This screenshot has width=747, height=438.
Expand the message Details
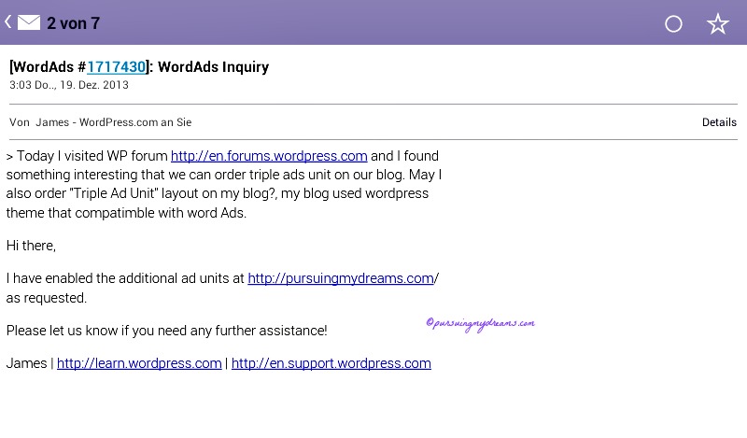click(719, 122)
